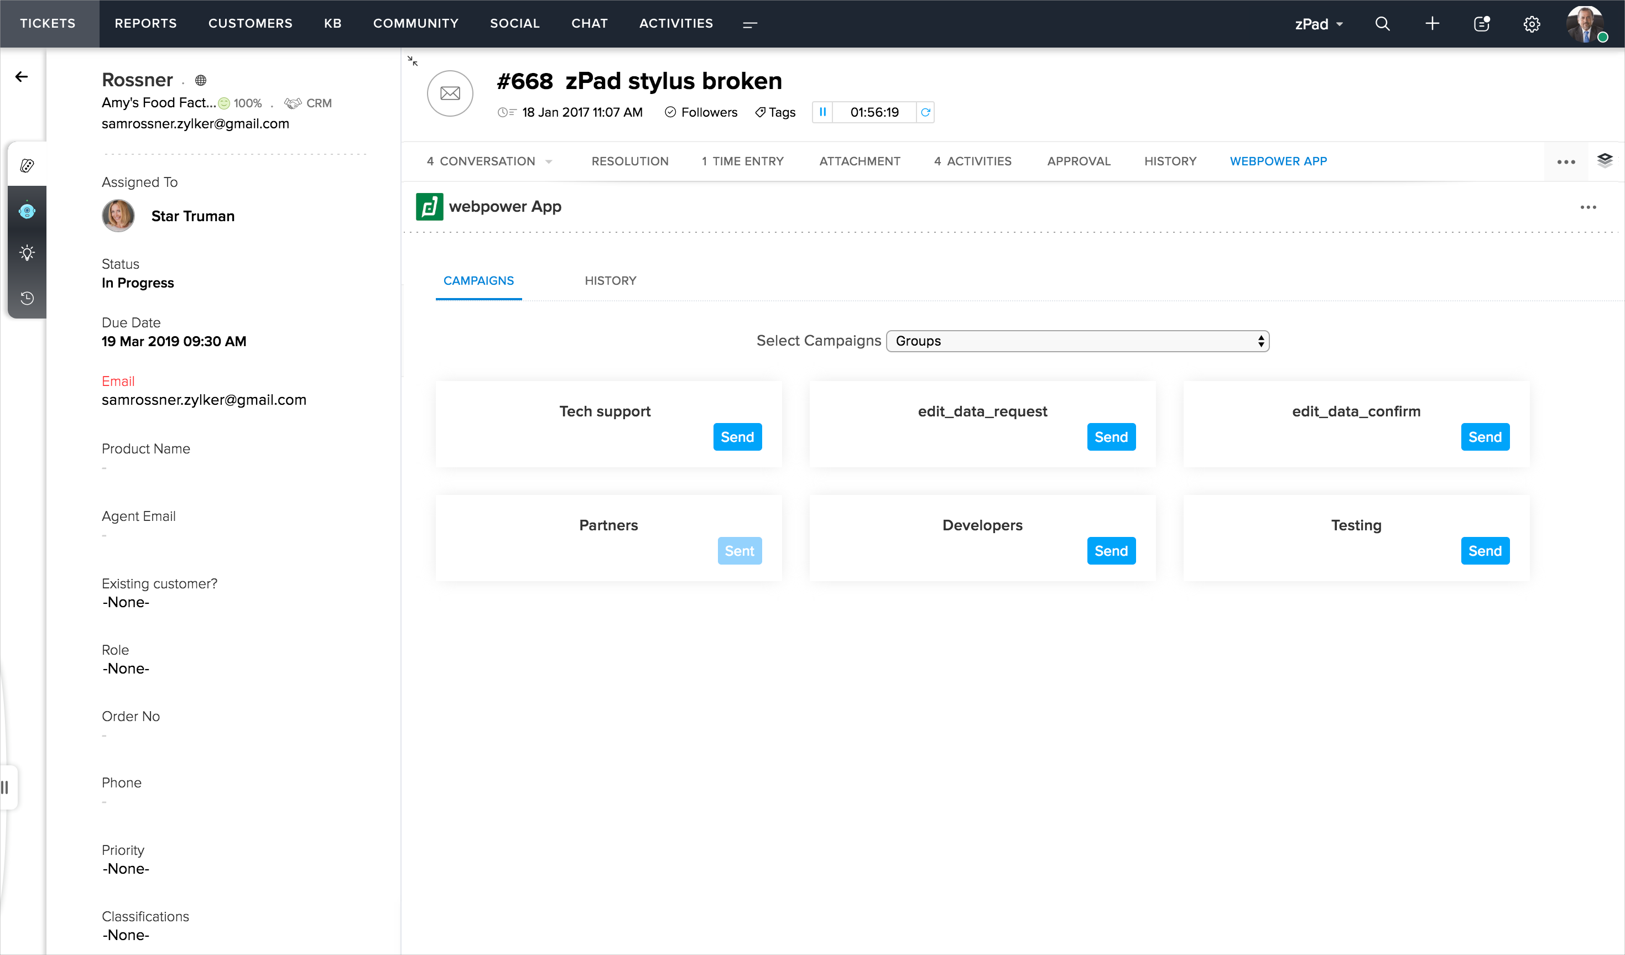Viewport: 1625px width, 955px height.
Task: Open the search magnifier icon
Action: coord(1382,24)
